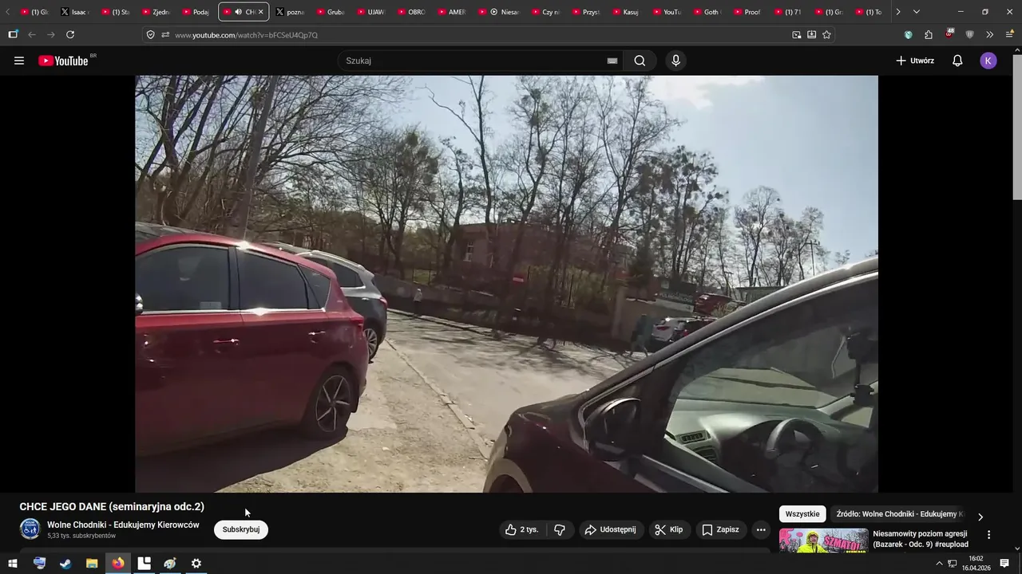
Task: Open Niesamowity poziom agresji video title
Action: [921, 539]
